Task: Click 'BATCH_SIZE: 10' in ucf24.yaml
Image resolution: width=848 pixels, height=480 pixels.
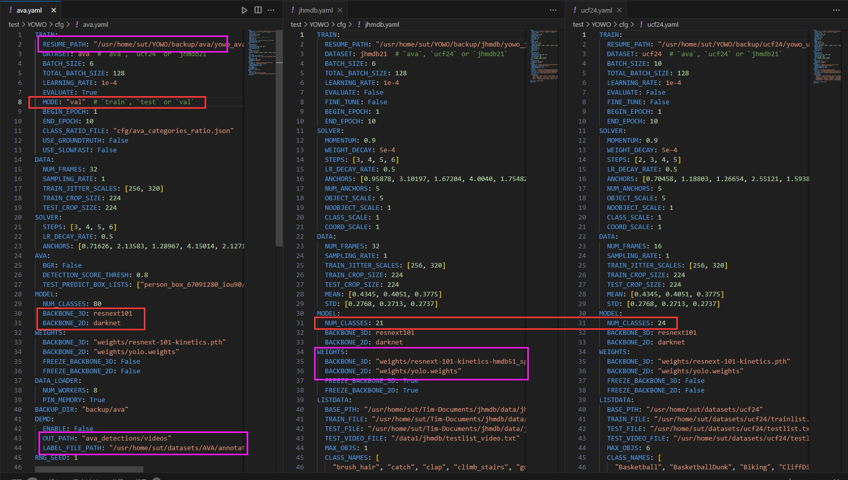Action: pyautogui.click(x=634, y=63)
